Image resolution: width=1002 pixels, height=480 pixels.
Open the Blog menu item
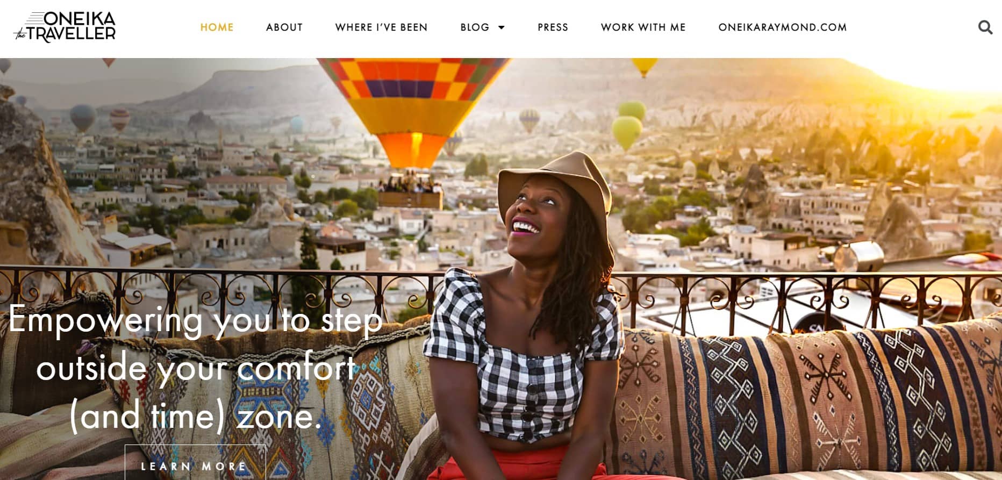tap(475, 27)
